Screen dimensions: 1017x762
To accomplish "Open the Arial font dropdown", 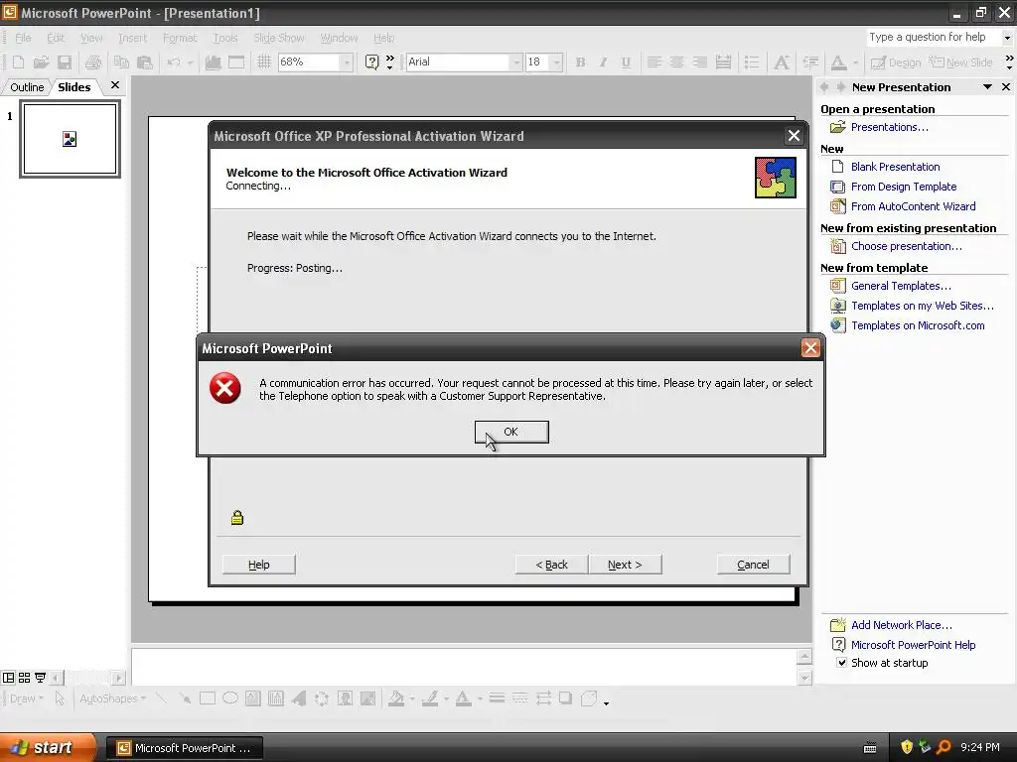I will pos(516,63).
